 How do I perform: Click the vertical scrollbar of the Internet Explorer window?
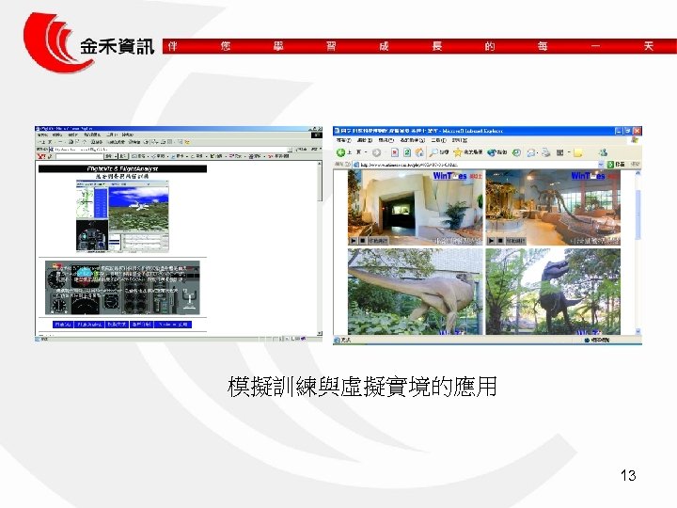(638, 251)
